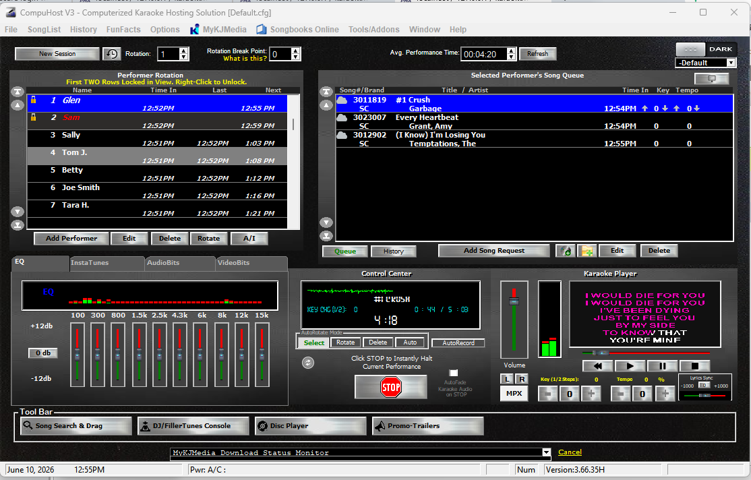This screenshot has width=751, height=480.
Task: Move queued song up one position
Action: coord(326,105)
